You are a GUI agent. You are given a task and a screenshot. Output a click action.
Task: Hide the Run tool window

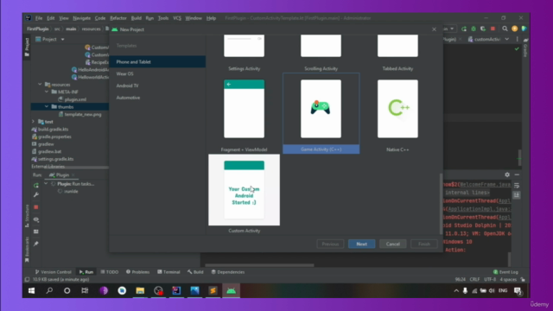coord(517,175)
